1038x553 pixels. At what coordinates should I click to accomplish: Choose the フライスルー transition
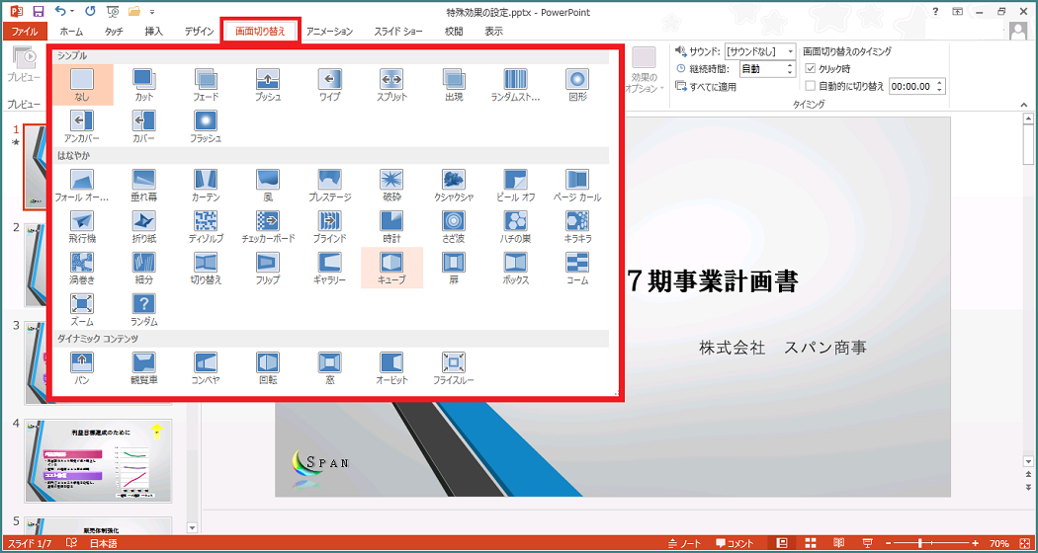point(454,368)
